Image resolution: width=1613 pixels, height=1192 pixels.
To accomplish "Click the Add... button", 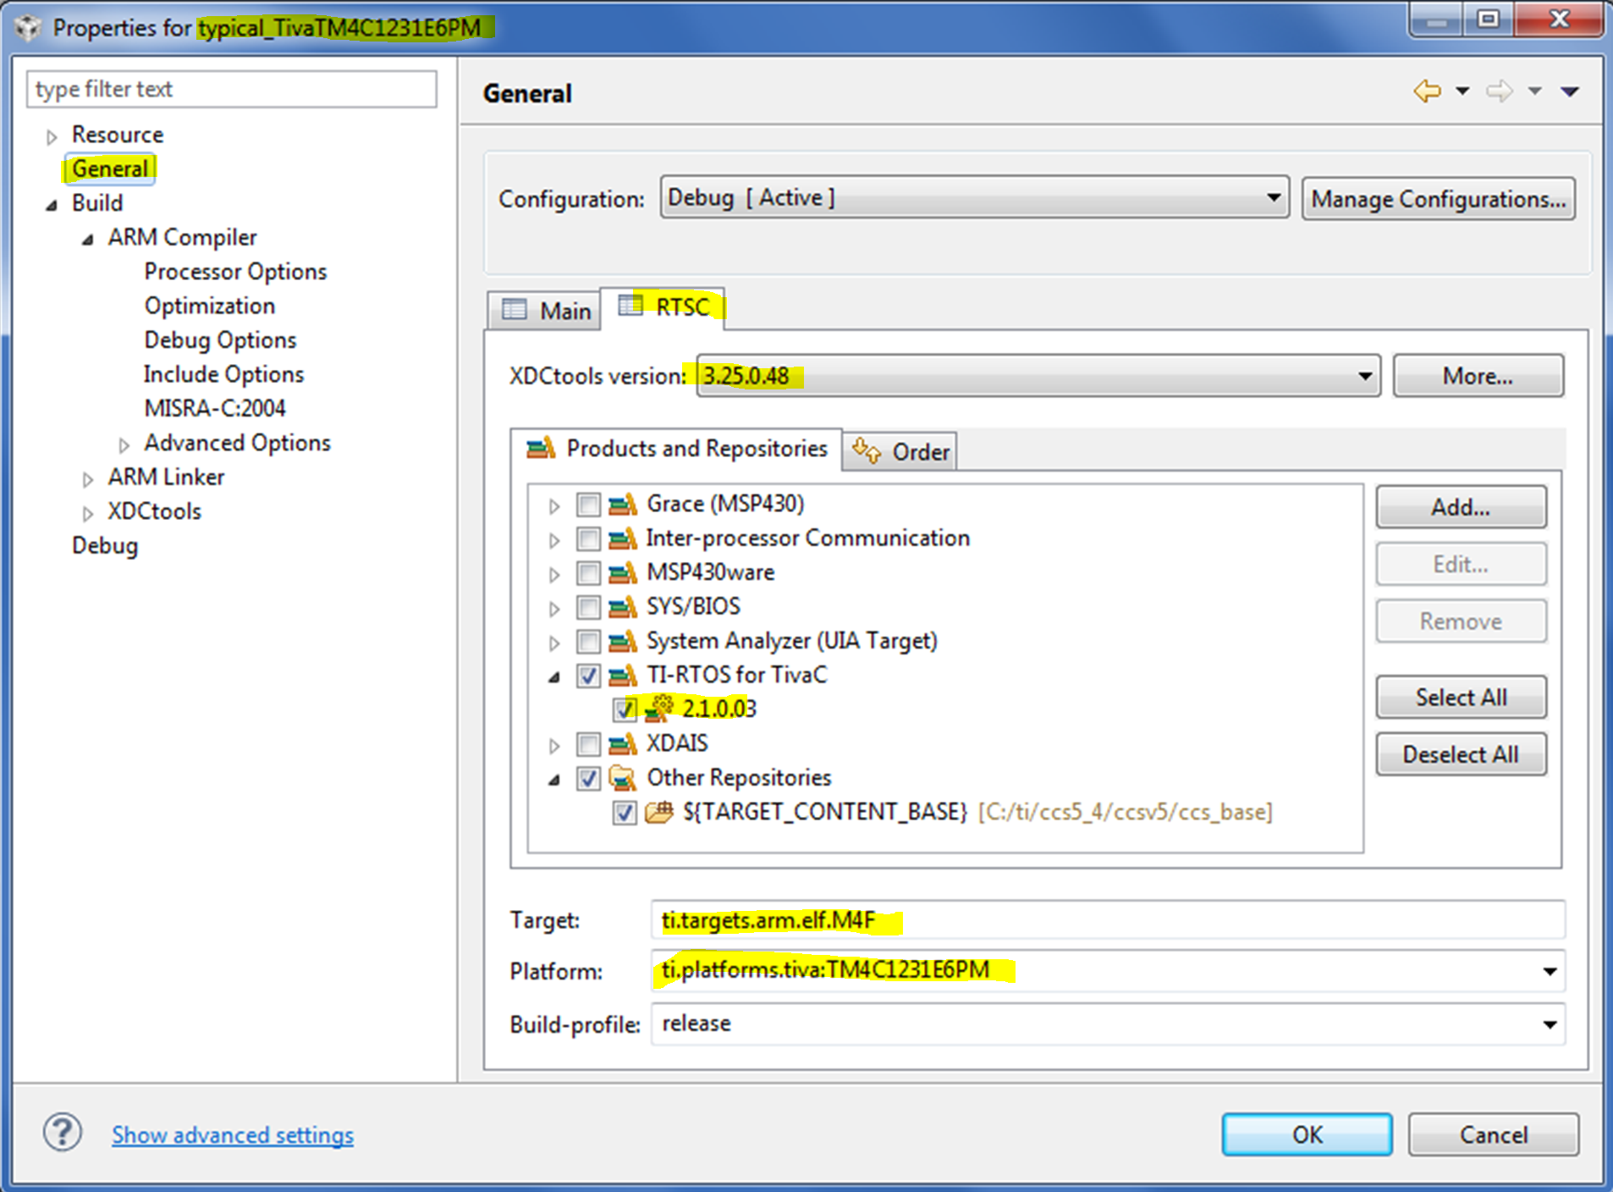I will click(1461, 507).
